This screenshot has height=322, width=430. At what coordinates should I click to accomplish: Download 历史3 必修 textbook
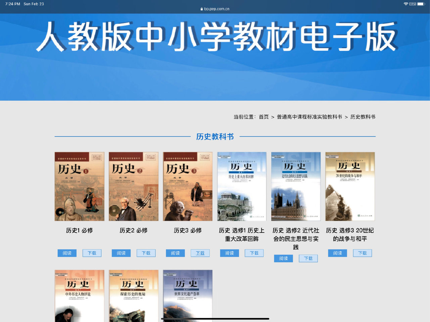[x=200, y=253]
